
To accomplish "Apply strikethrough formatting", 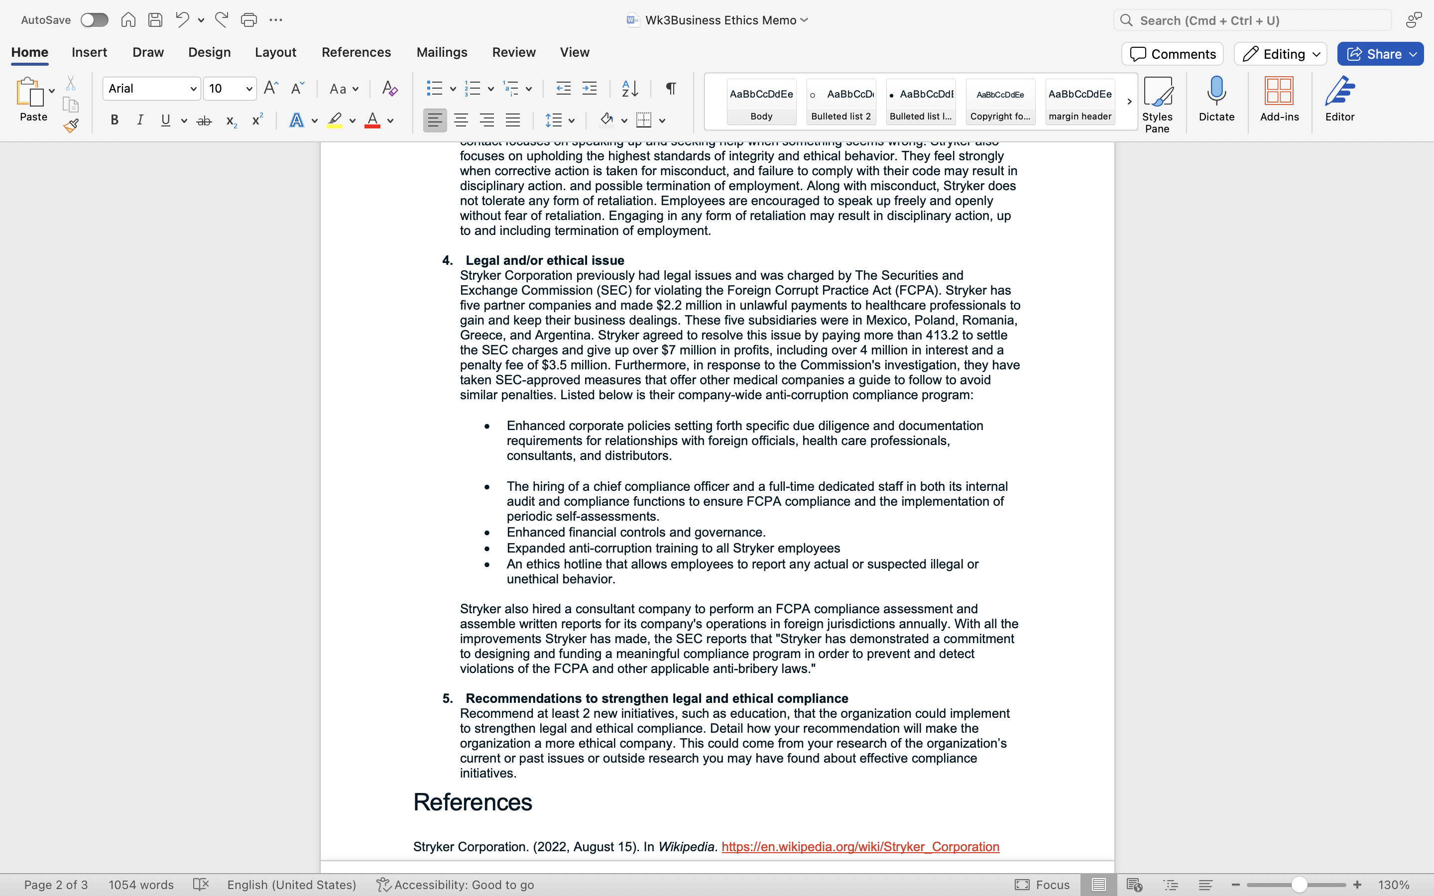I will click(x=204, y=120).
